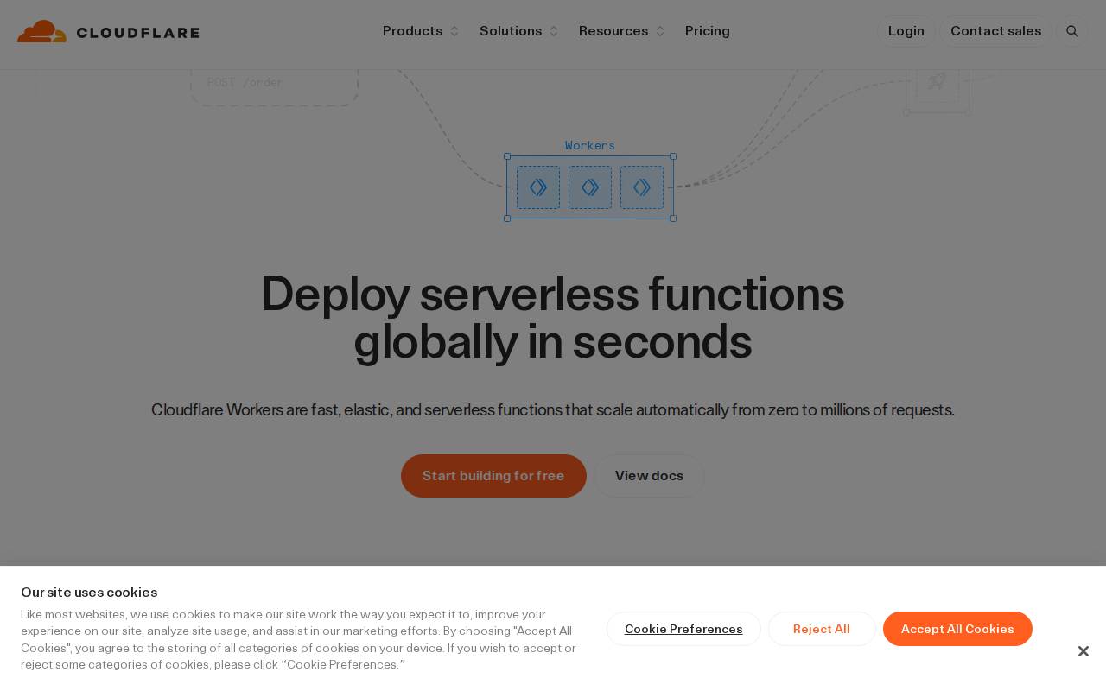Click the rocket illustration icon
Viewport: 1106px width, 691px height.
937,81
